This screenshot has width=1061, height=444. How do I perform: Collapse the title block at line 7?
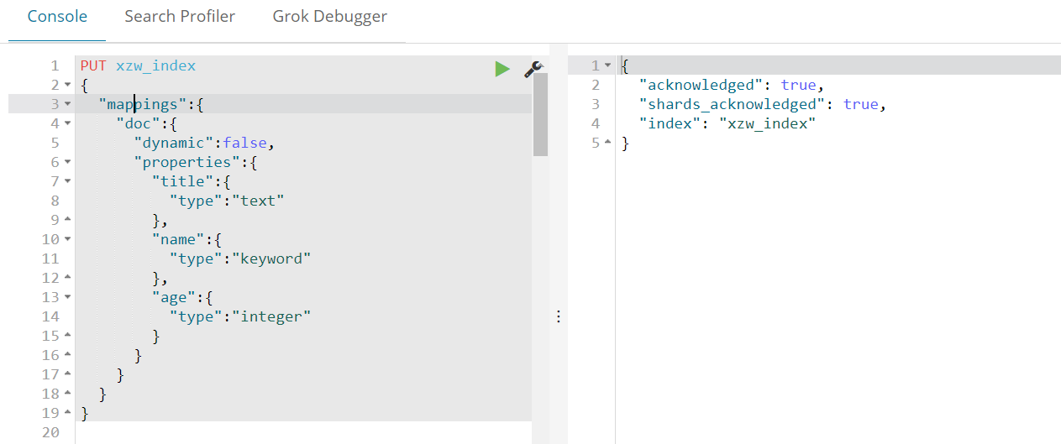tap(67, 181)
